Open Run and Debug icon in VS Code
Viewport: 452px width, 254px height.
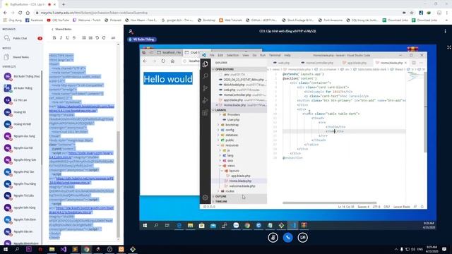[x=206, y=100]
